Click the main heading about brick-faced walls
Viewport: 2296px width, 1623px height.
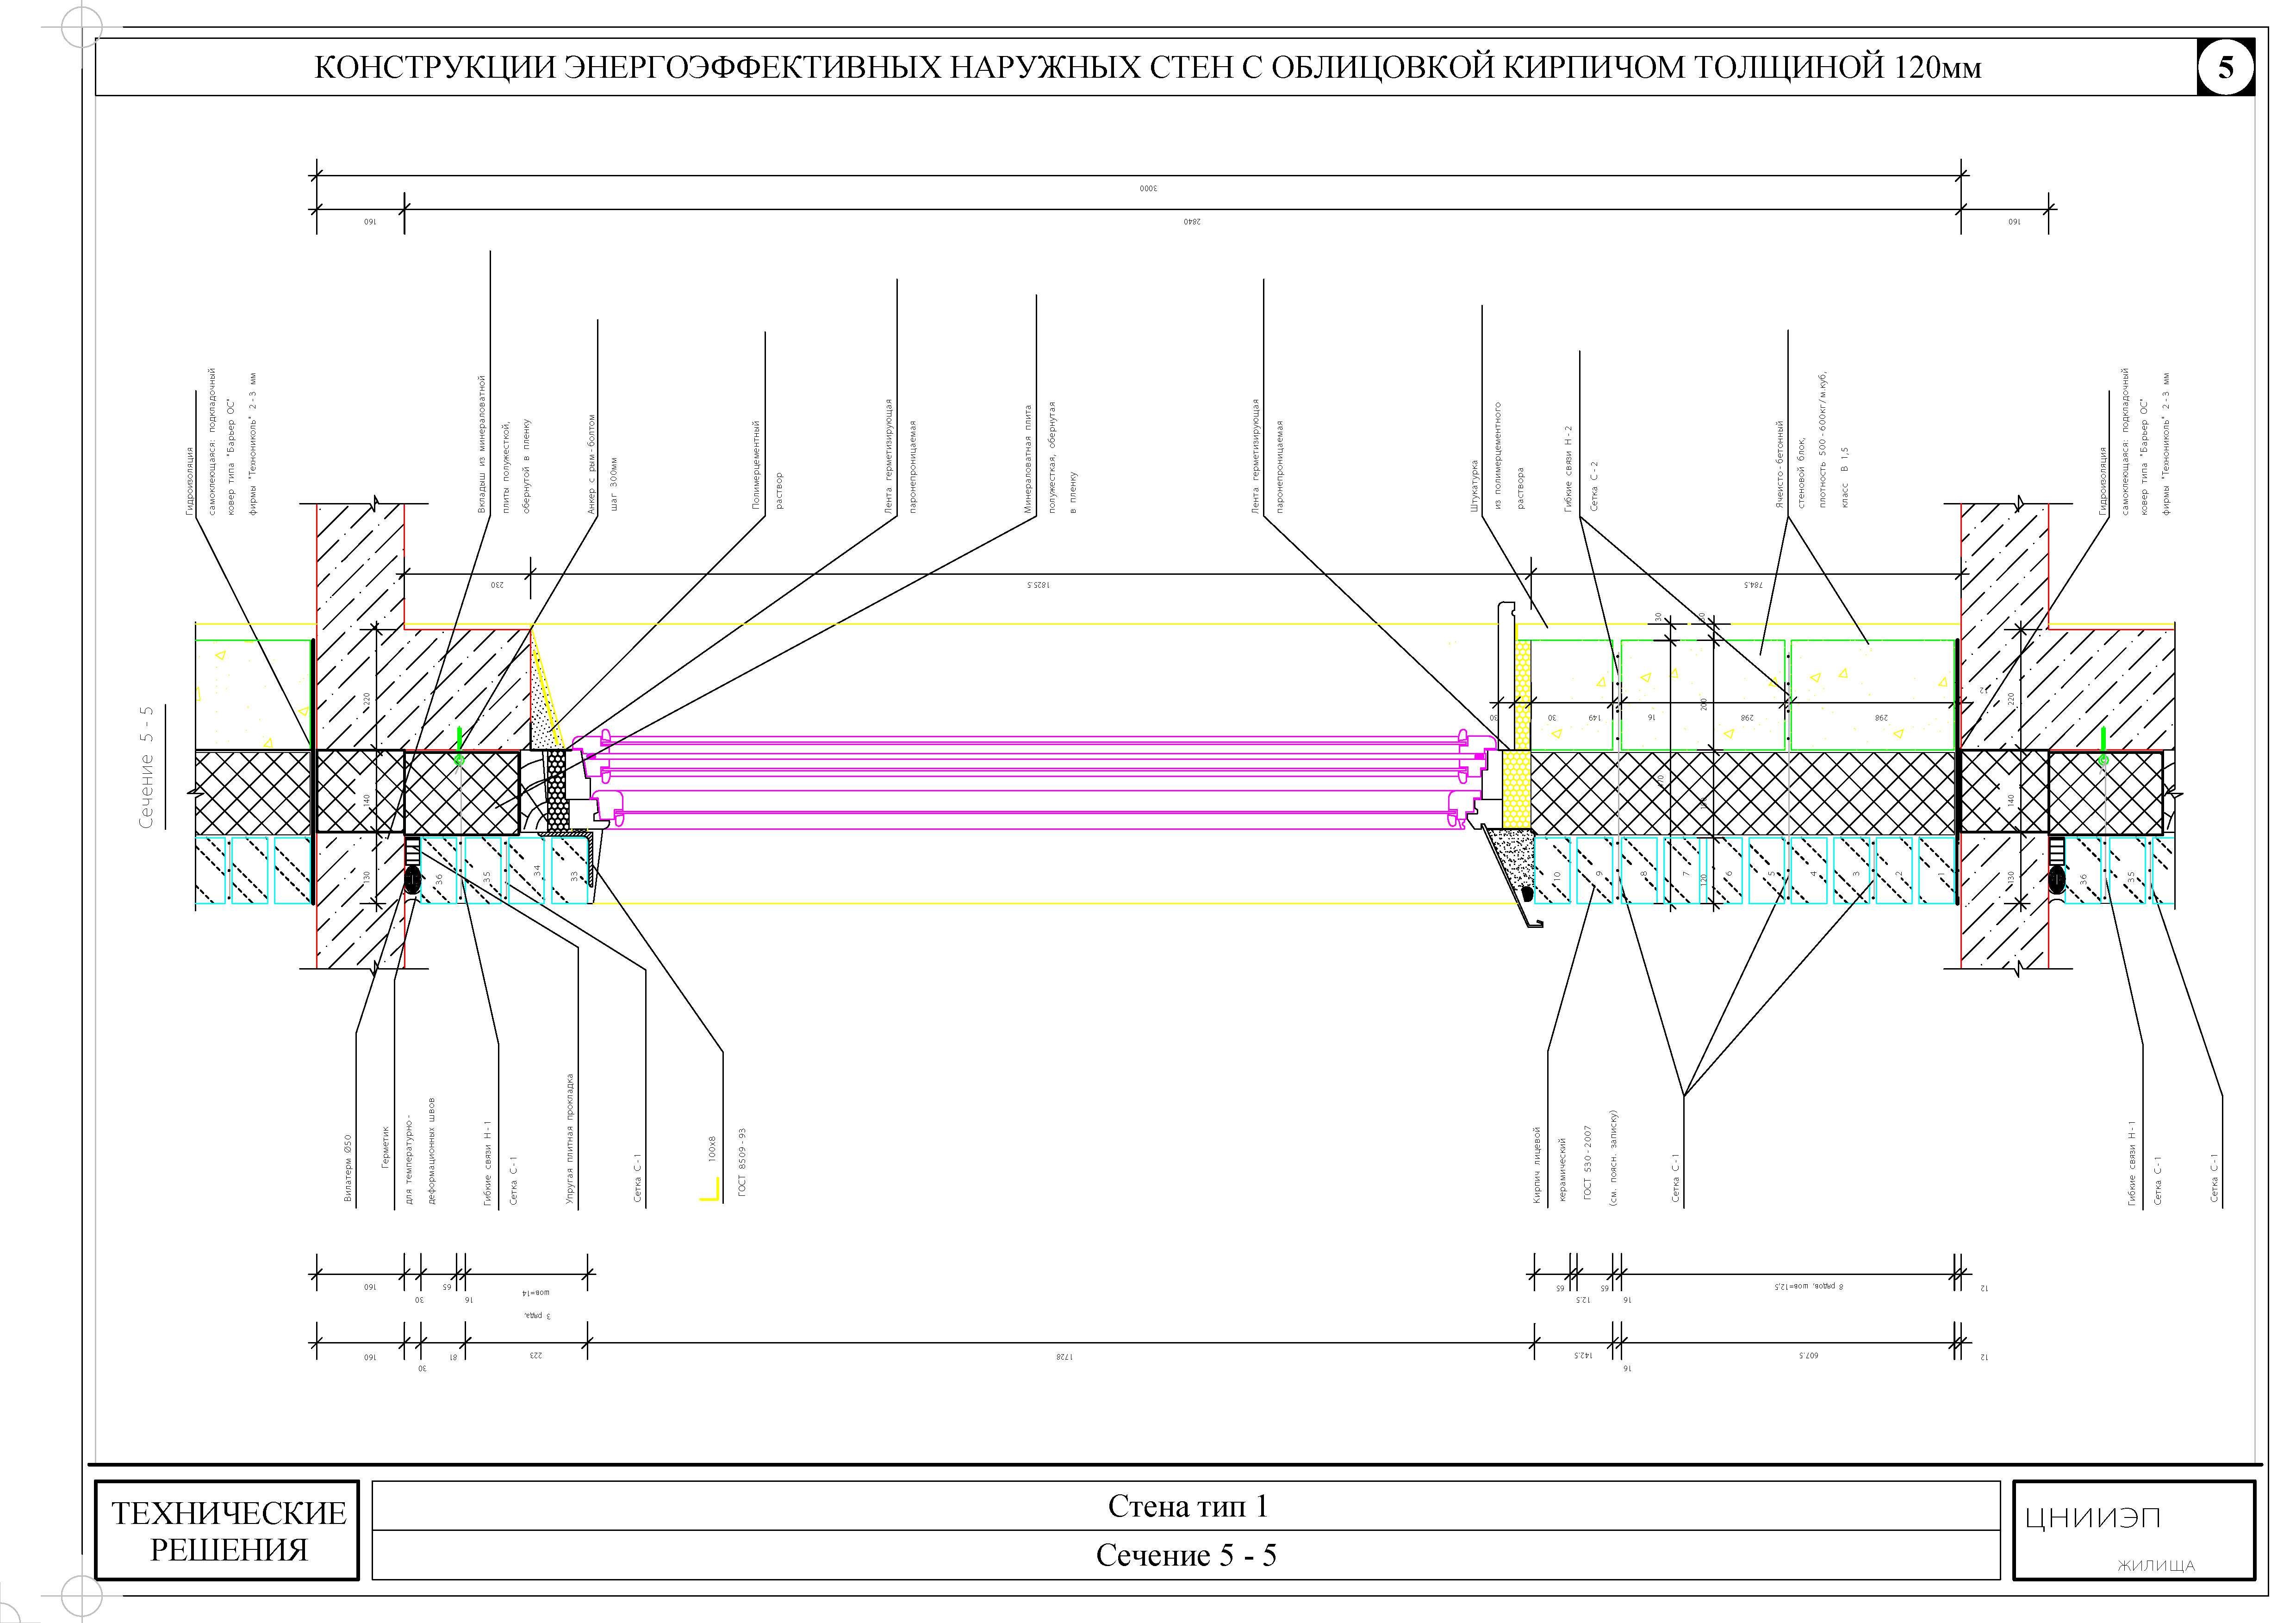coord(1147,67)
